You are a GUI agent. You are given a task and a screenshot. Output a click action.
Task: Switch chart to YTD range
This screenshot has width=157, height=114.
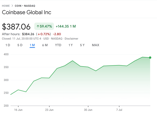coord(58,45)
